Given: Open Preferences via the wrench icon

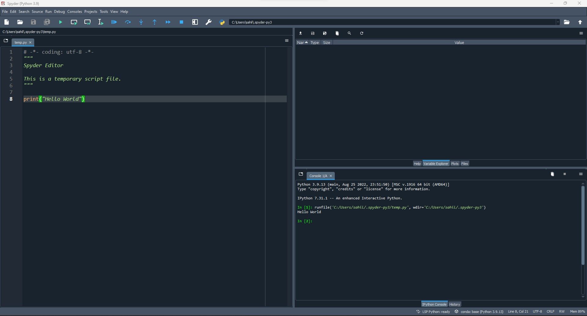Looking at the screenshot, I should pos(209,22).
